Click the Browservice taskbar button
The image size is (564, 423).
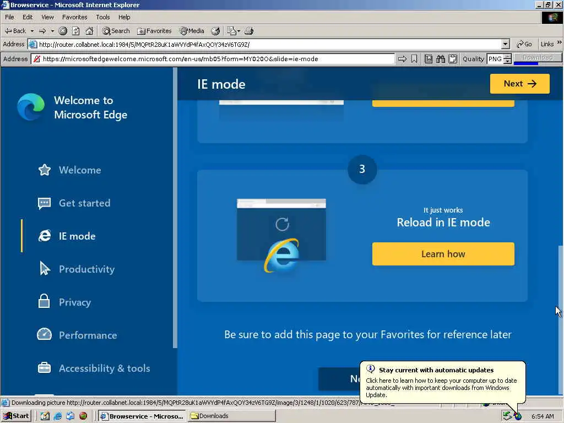[142, 416]
